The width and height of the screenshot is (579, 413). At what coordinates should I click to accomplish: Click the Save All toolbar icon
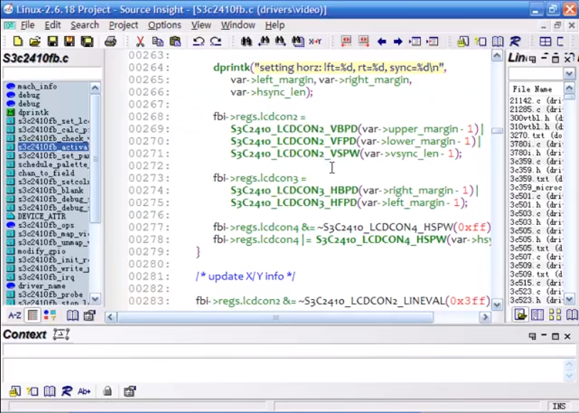(x=87, y=41)
